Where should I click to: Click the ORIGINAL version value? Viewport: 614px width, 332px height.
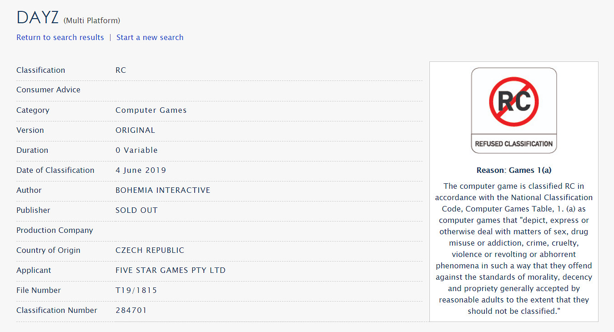coord(135,130)
